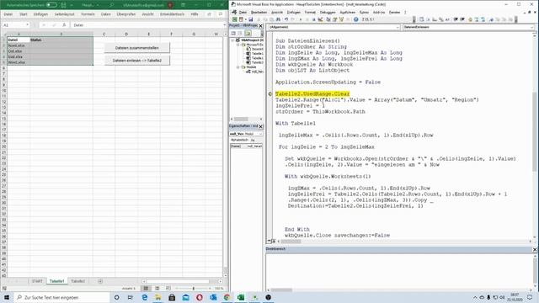This screenshot has height=303, width=539.
Task: Open Microsoft Store from taskbar
Action: [172, 297]
